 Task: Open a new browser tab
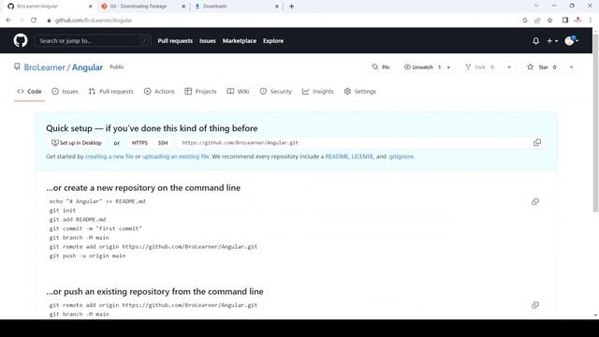tap(291, 7)
